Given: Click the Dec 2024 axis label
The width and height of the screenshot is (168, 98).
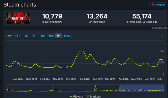Looking at the screenshot, I should [x=71, y=79].
